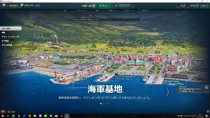Click the 準備完了! battle ready button
The image size is (210, 118).
[x=105, y=6]
